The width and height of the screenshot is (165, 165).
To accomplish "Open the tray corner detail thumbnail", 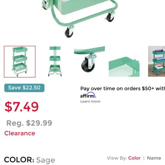I will tap(124, 67).
